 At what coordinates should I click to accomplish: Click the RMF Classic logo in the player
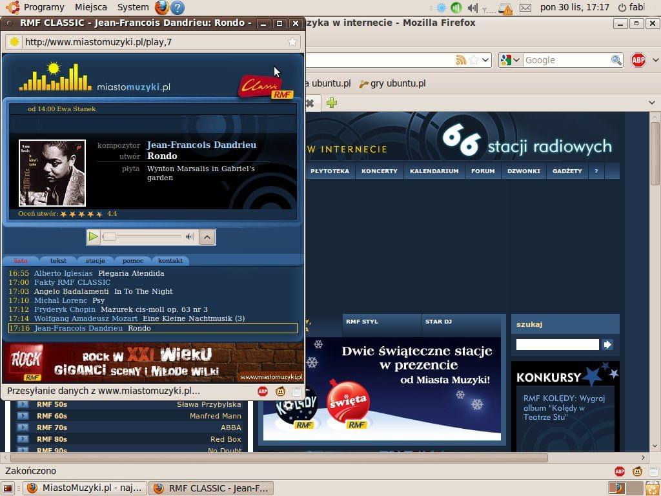point(265,87)
